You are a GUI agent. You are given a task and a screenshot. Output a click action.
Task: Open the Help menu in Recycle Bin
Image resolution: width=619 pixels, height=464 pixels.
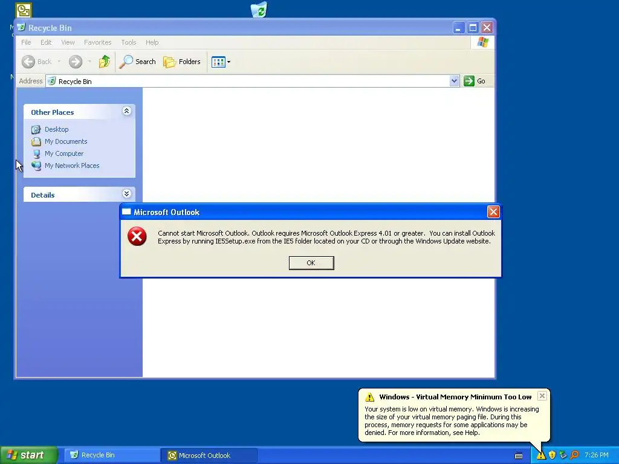pos(152,42)
